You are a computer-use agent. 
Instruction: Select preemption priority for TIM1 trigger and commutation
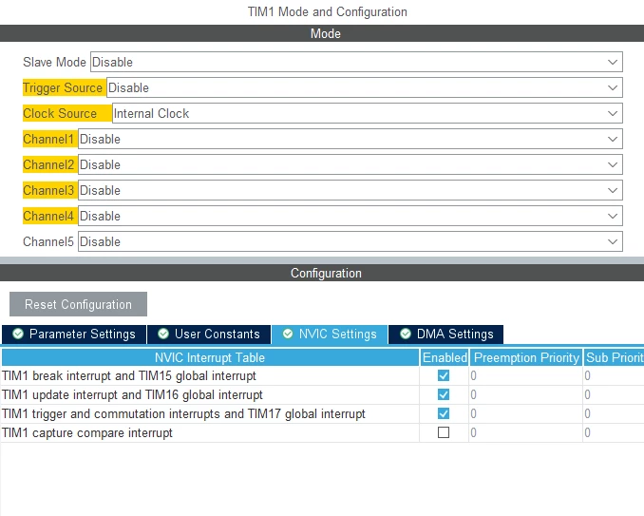pyautogui.click(x=525, y=413)
